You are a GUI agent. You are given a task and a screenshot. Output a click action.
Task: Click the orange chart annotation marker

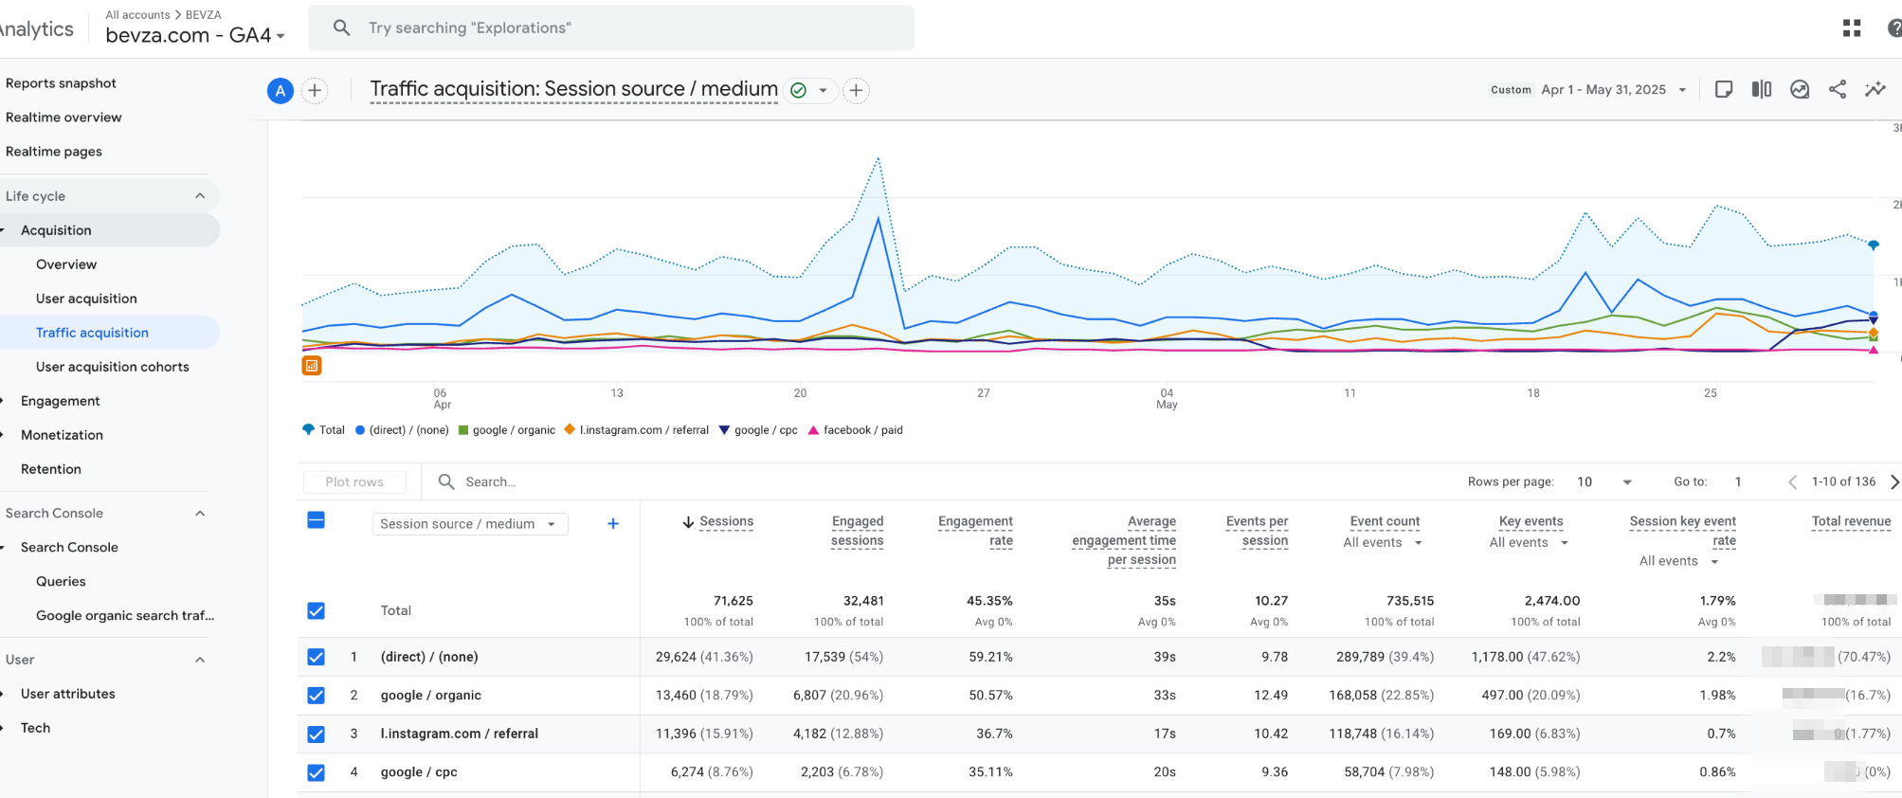312,366
